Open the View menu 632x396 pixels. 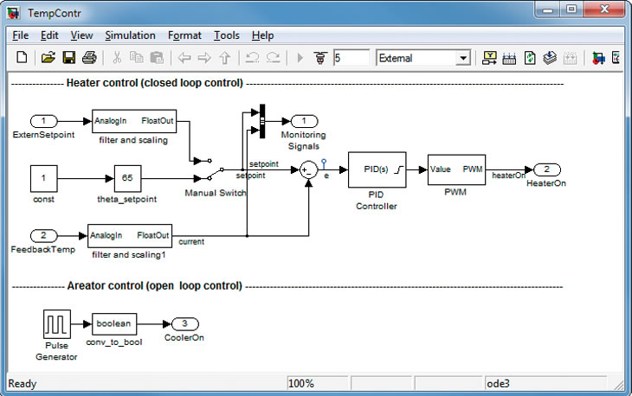click(x=82, y=35)
